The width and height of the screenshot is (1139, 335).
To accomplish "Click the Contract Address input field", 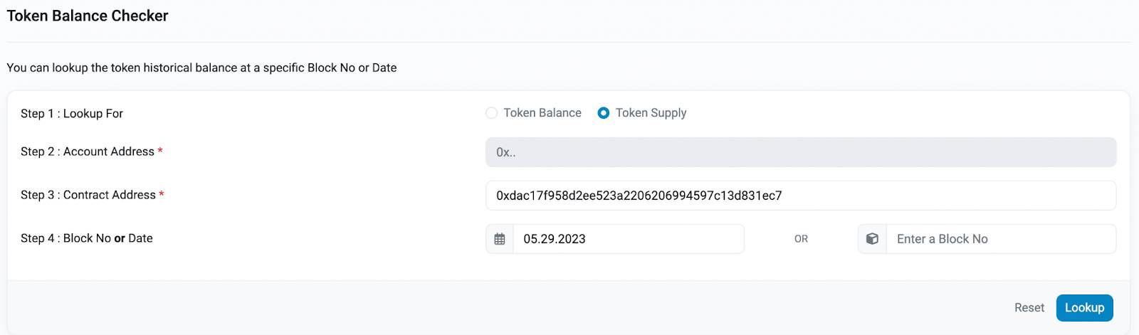I will [801, 196].
